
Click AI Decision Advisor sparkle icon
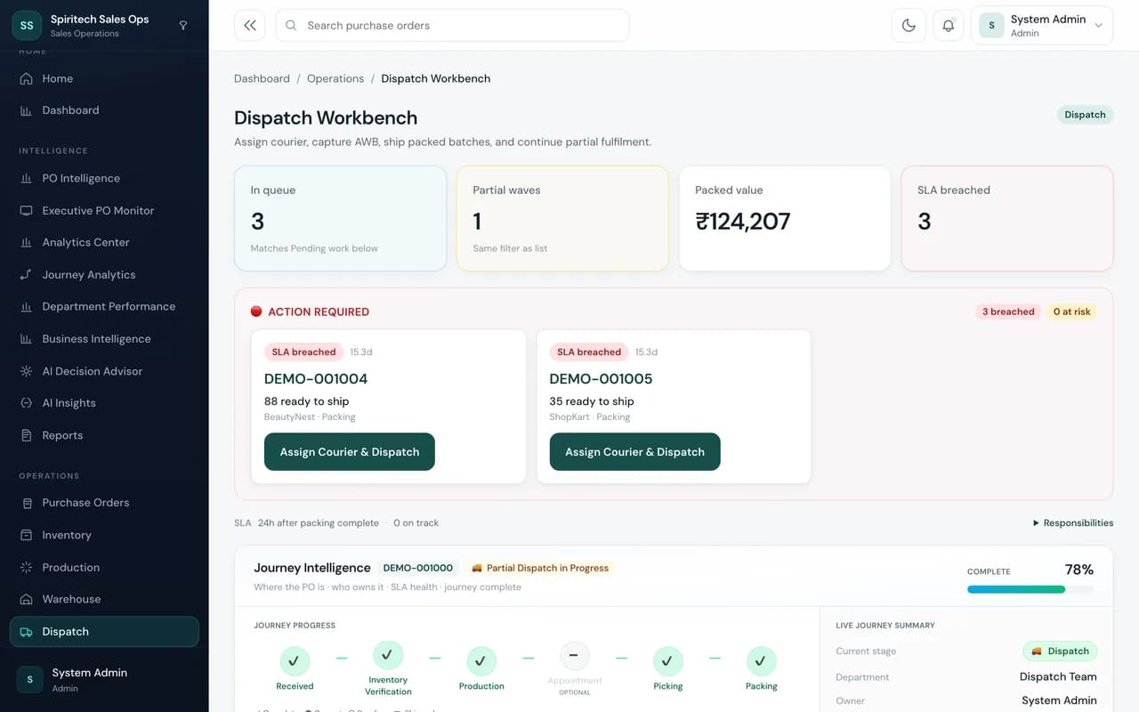pyautogui.click(x=26, y=371)
